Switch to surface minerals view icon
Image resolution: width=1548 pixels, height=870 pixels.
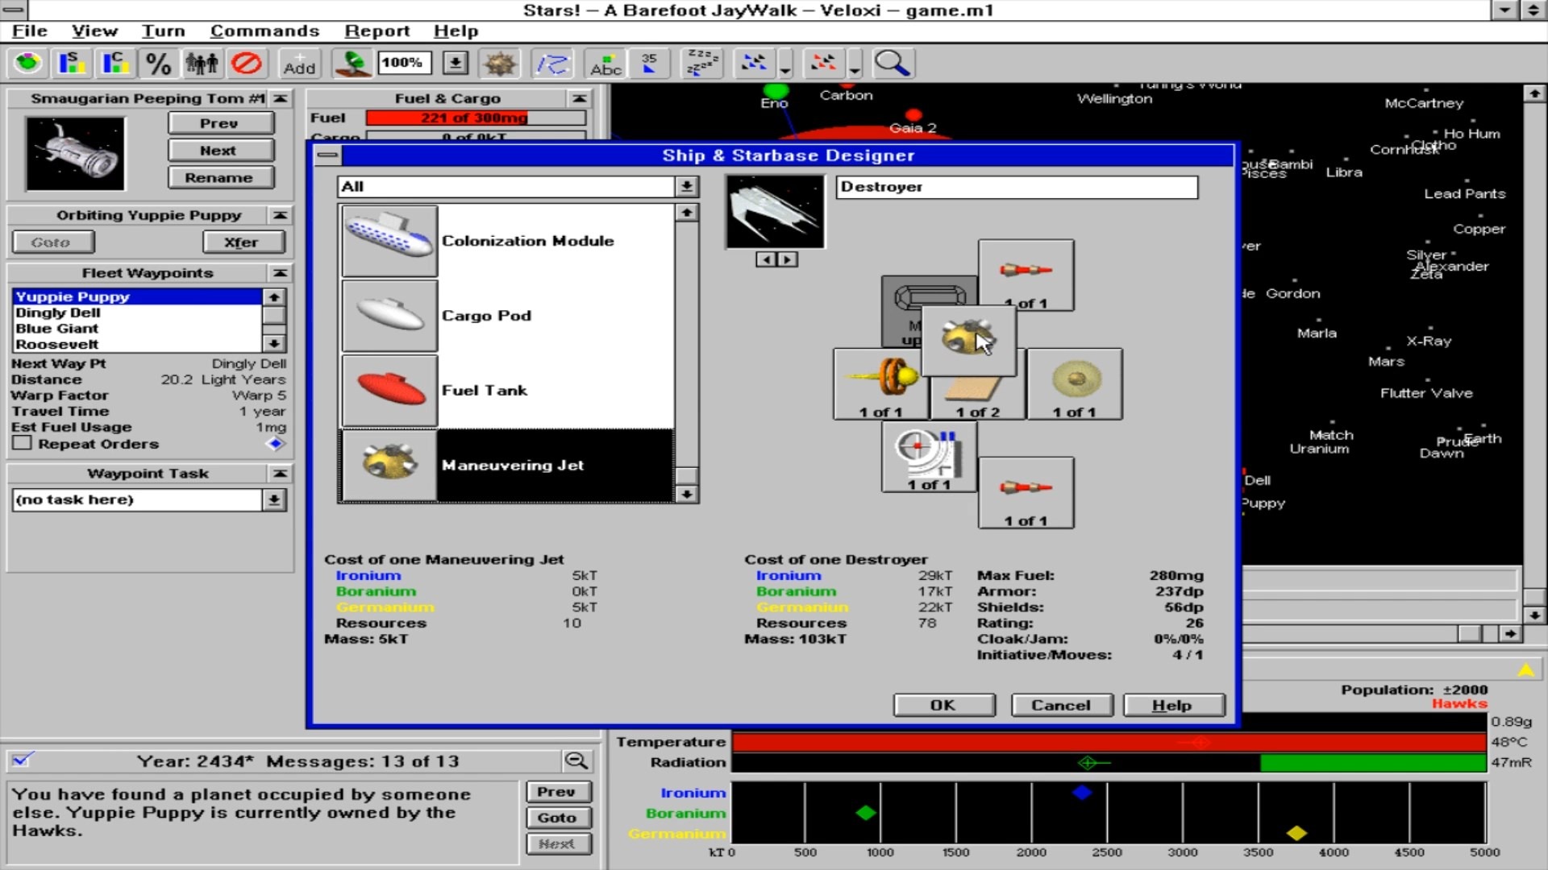[72, 63]
